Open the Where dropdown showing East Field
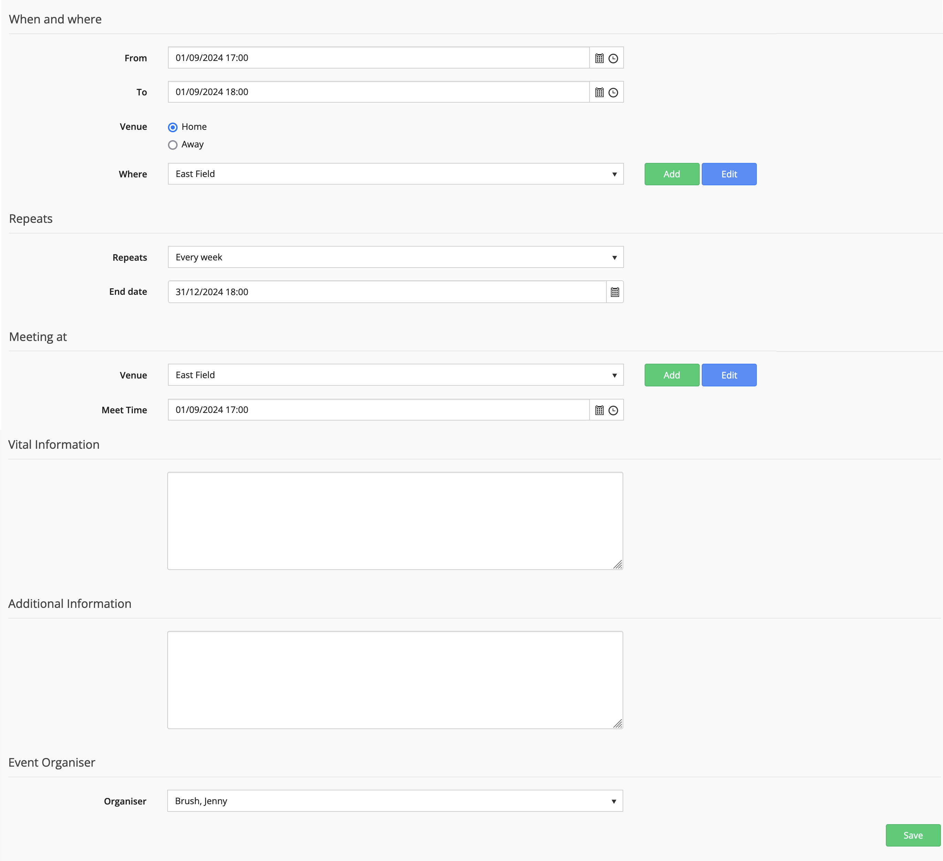 click(396, 174)
